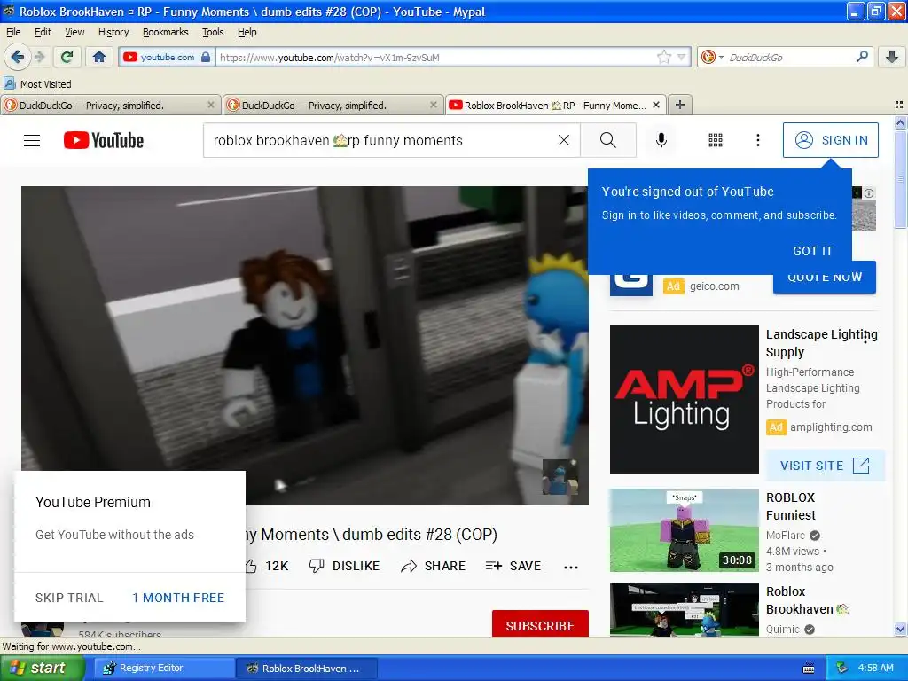The image size is (908, 681).
Task: Click the YouTube logo
Action: click(x=104, y=140)
